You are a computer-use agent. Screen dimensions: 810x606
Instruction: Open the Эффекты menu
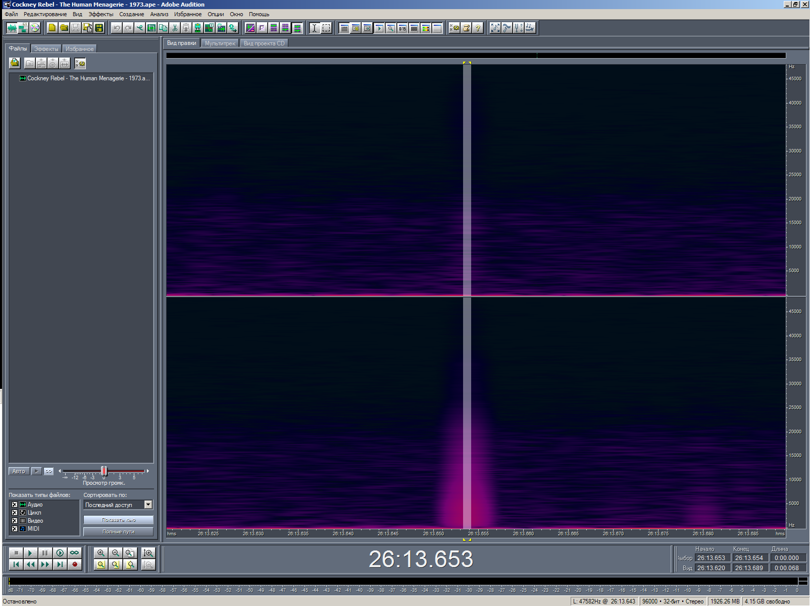(x=100, y=14)
